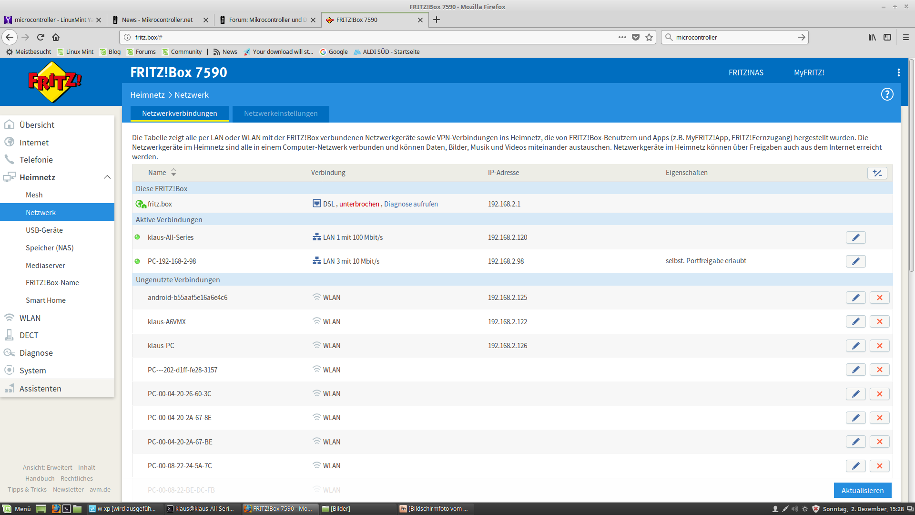915x515 pixels.
Task: Open the help question mark icon
Action: point(887,94)
